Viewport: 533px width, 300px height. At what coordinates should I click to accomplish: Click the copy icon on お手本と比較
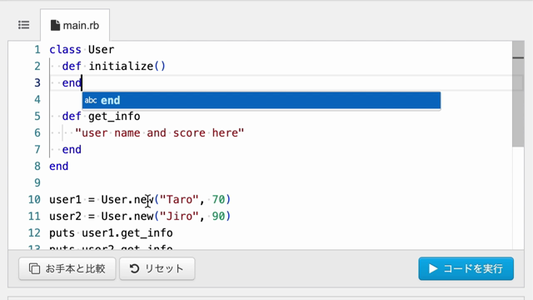(x=34, y=268)
